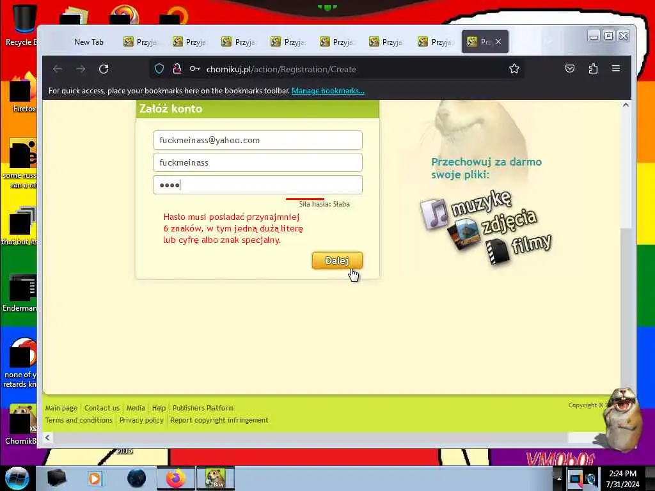Click the ChomikBox taskbar icon
The height and width of the screenshot is (491, 655).
[x=216, y=478]
